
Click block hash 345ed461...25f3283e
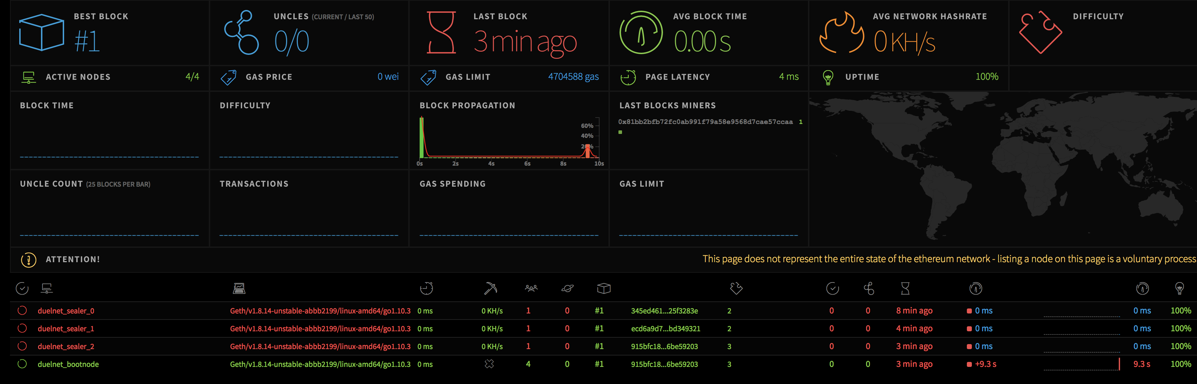click(x=664, y=311)
